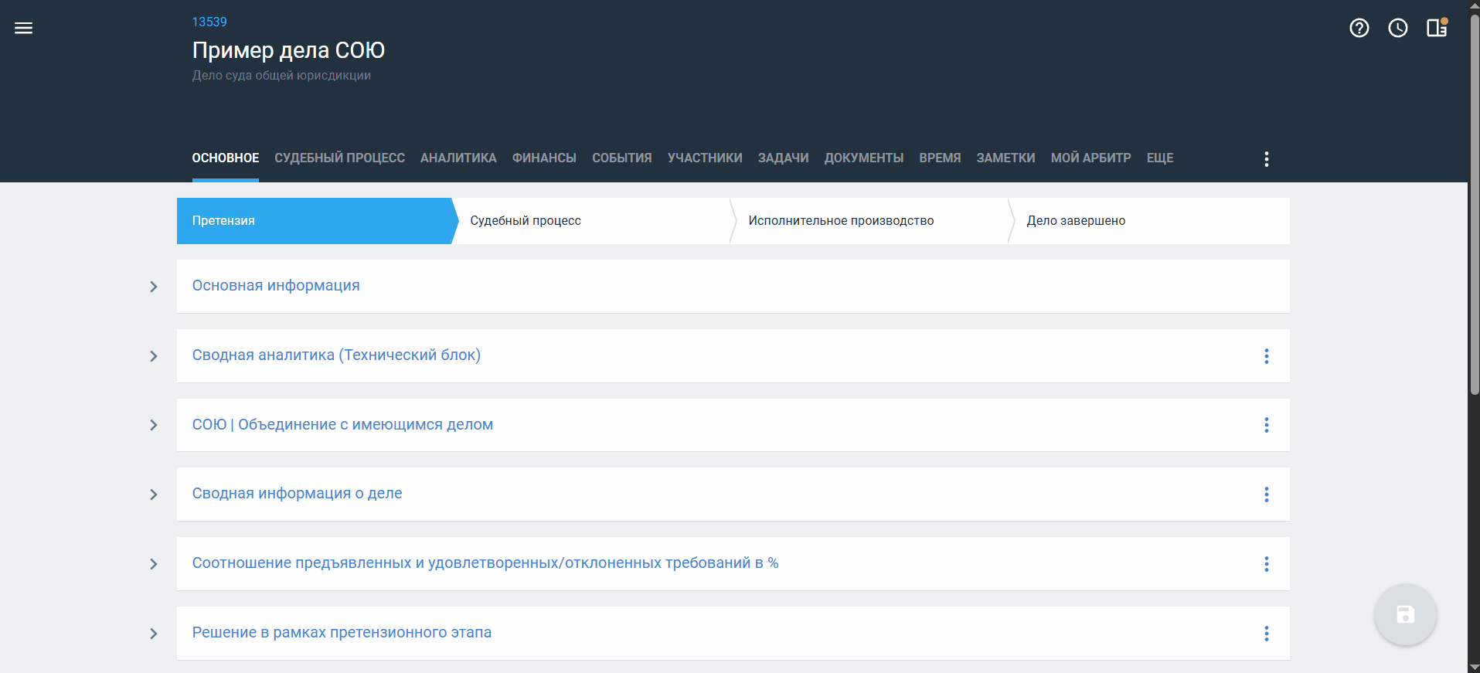The image size is (1480, 673).
Task: Expand Соотношение предъявленных требований section chevron
Action: pos(154,564)
